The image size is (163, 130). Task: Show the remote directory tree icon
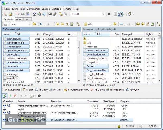pyautogui.click(x=158, y=24)
